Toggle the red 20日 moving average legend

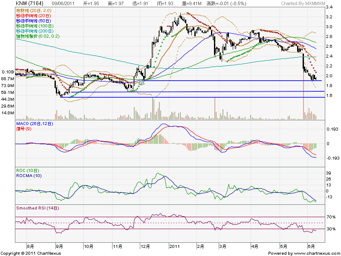35,15
